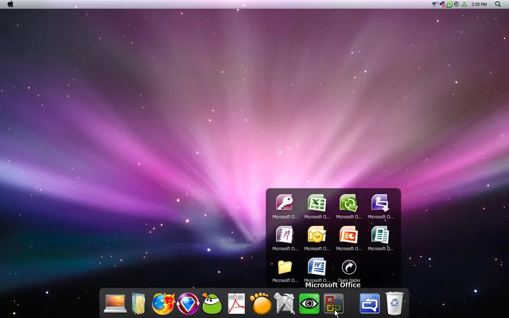Screen dimensions: 509x318
Task: Open Microsoft InfoPath with the purple arrows icon
Action: [381, 203]
